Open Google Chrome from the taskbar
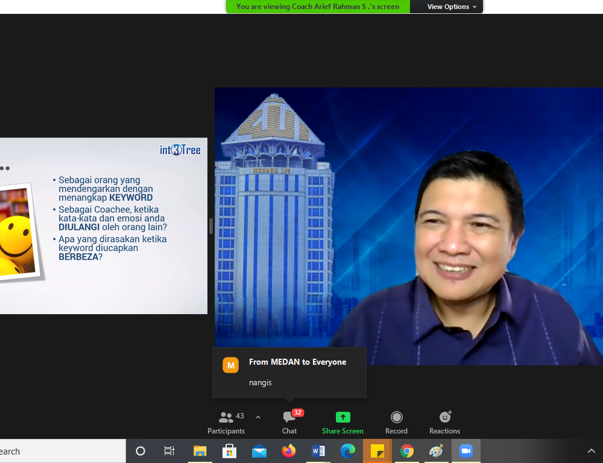Viewport: 603px width, 463px height. (407, 451)
